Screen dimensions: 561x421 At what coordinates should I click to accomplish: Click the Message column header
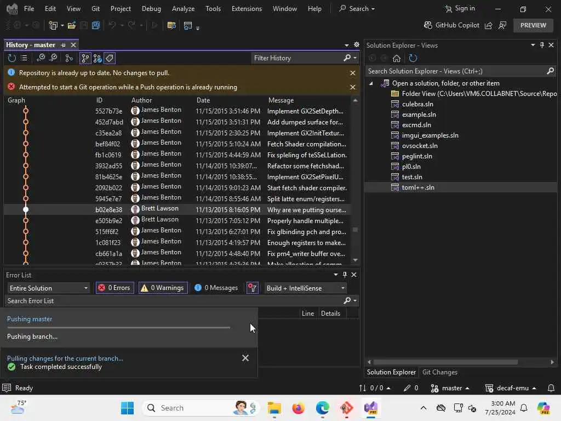pyautogui.click(x=281, y=100)
